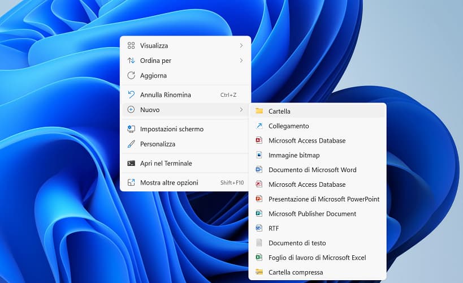The width and height of the screenshot is (463, 283).
Task: Click the green Excel worksheet icon
Action: (259, 258)
